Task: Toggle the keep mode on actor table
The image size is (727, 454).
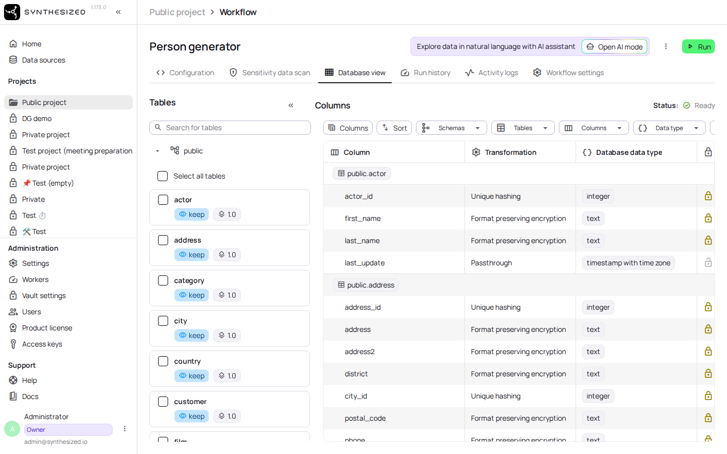Action: (x=191, y=214)
